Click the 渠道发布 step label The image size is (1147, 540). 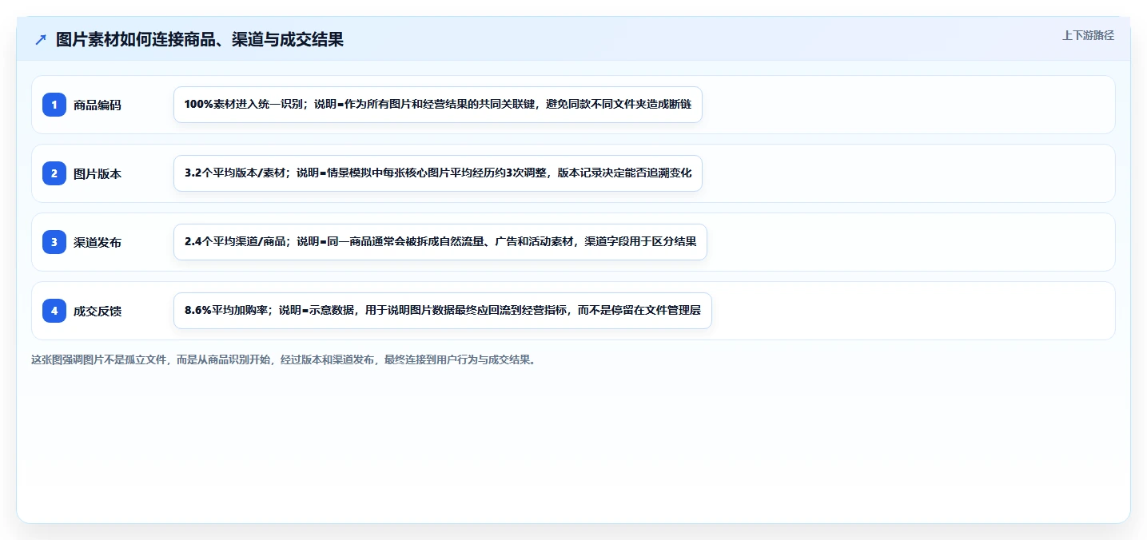[98, 242]
